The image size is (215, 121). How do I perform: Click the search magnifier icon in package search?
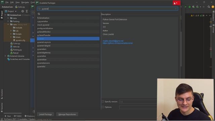39,9
